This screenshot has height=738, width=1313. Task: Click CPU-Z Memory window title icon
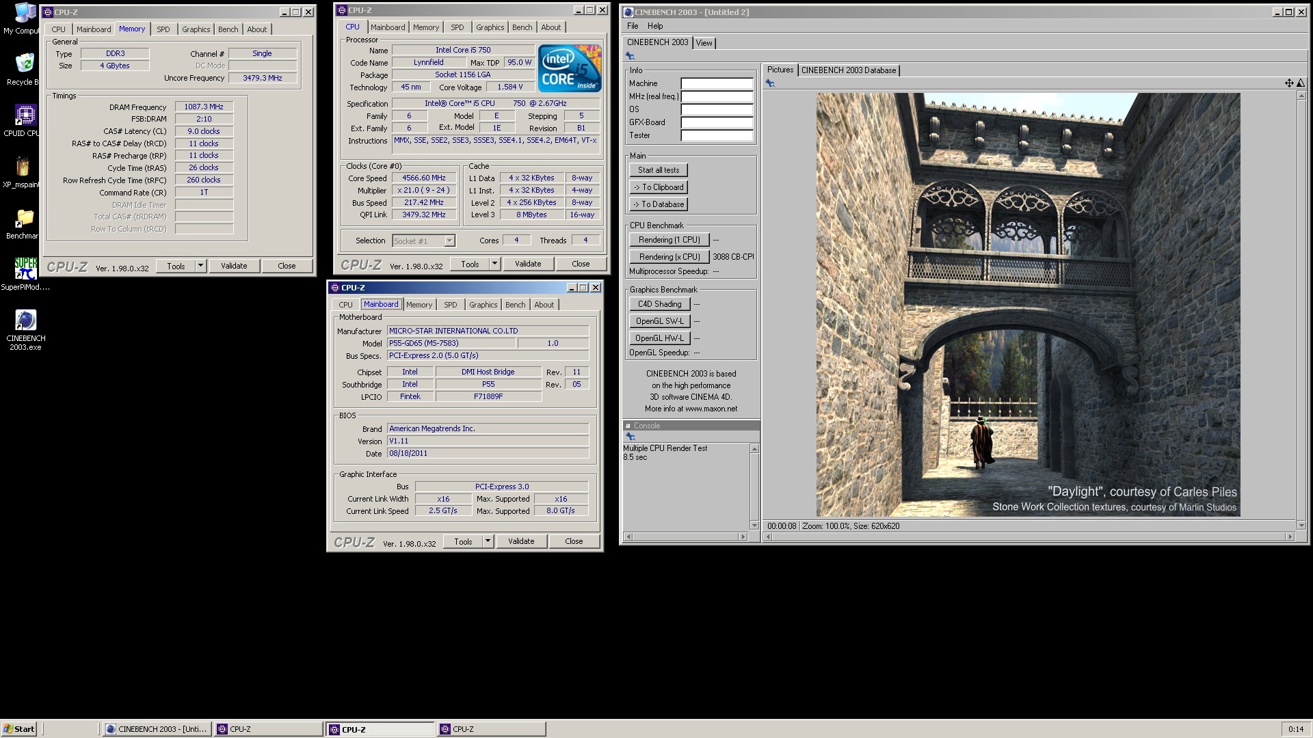[48, 12]
